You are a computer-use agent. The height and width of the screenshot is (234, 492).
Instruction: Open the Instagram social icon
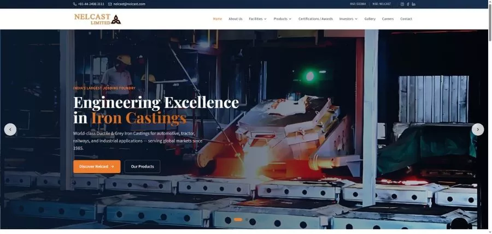click(x=402, y=4)
